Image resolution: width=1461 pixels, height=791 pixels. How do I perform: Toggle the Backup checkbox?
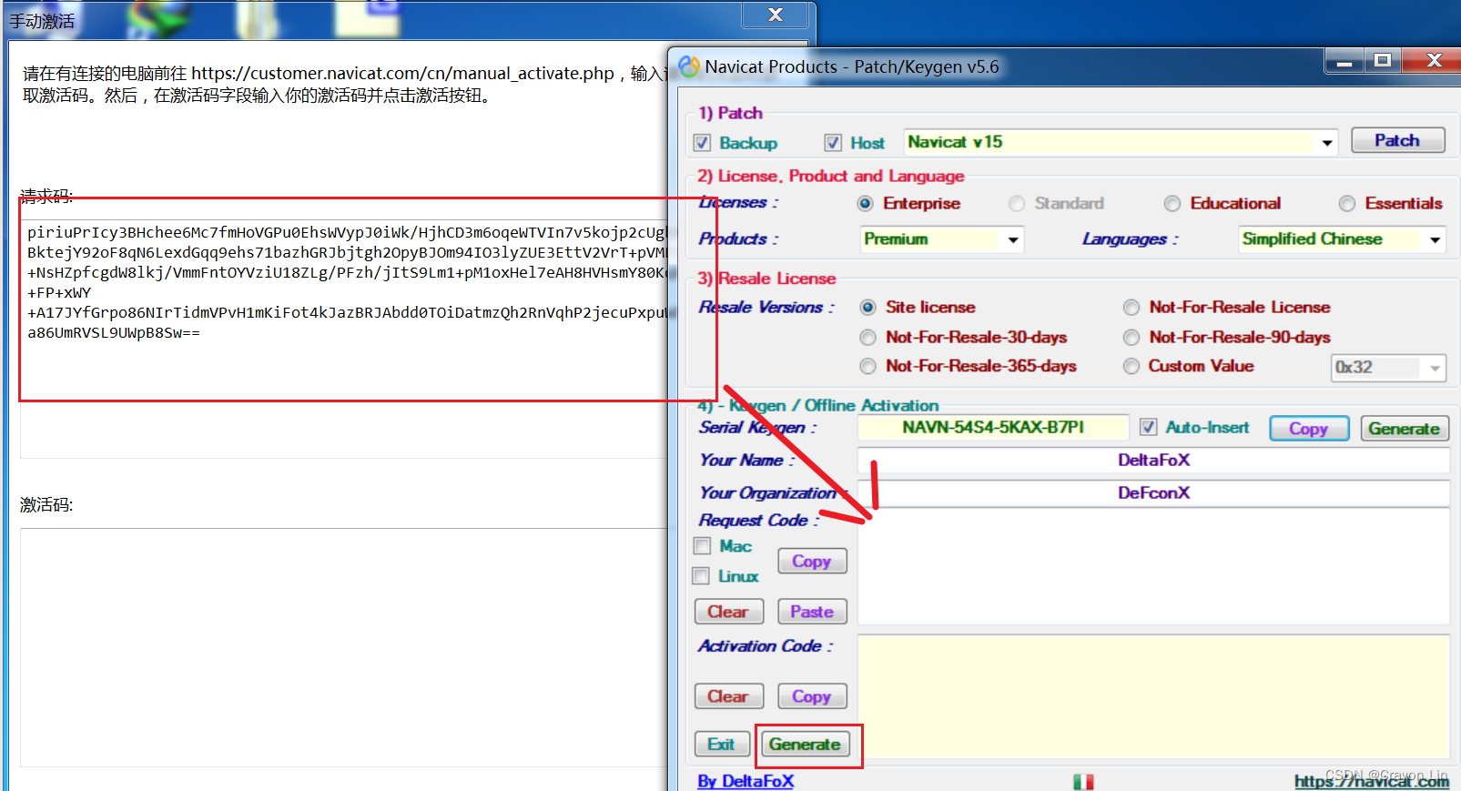coord(702,143)
